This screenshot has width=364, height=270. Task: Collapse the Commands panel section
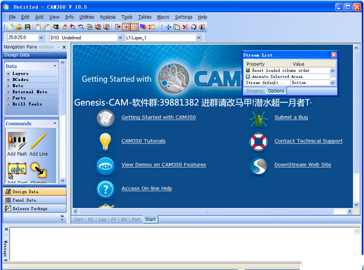click(x=55, y=123)
